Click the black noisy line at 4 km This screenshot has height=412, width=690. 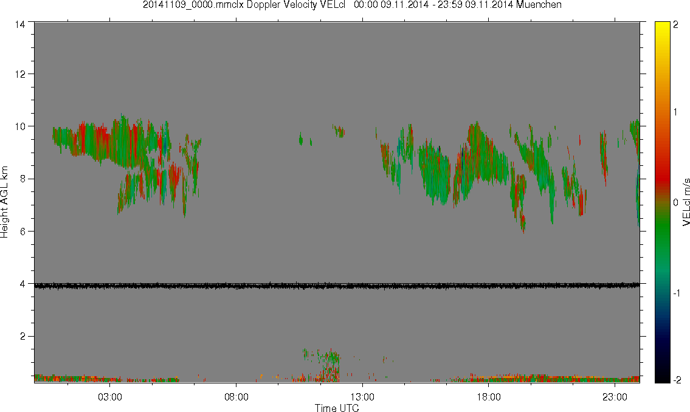point(337,286)
